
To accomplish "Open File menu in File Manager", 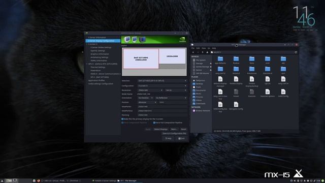I will (193, 48).
